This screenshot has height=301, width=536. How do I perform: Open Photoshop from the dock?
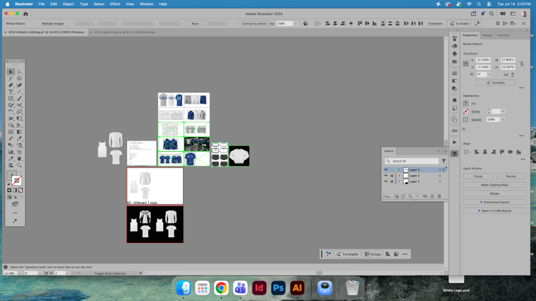[x=278, y=288]
